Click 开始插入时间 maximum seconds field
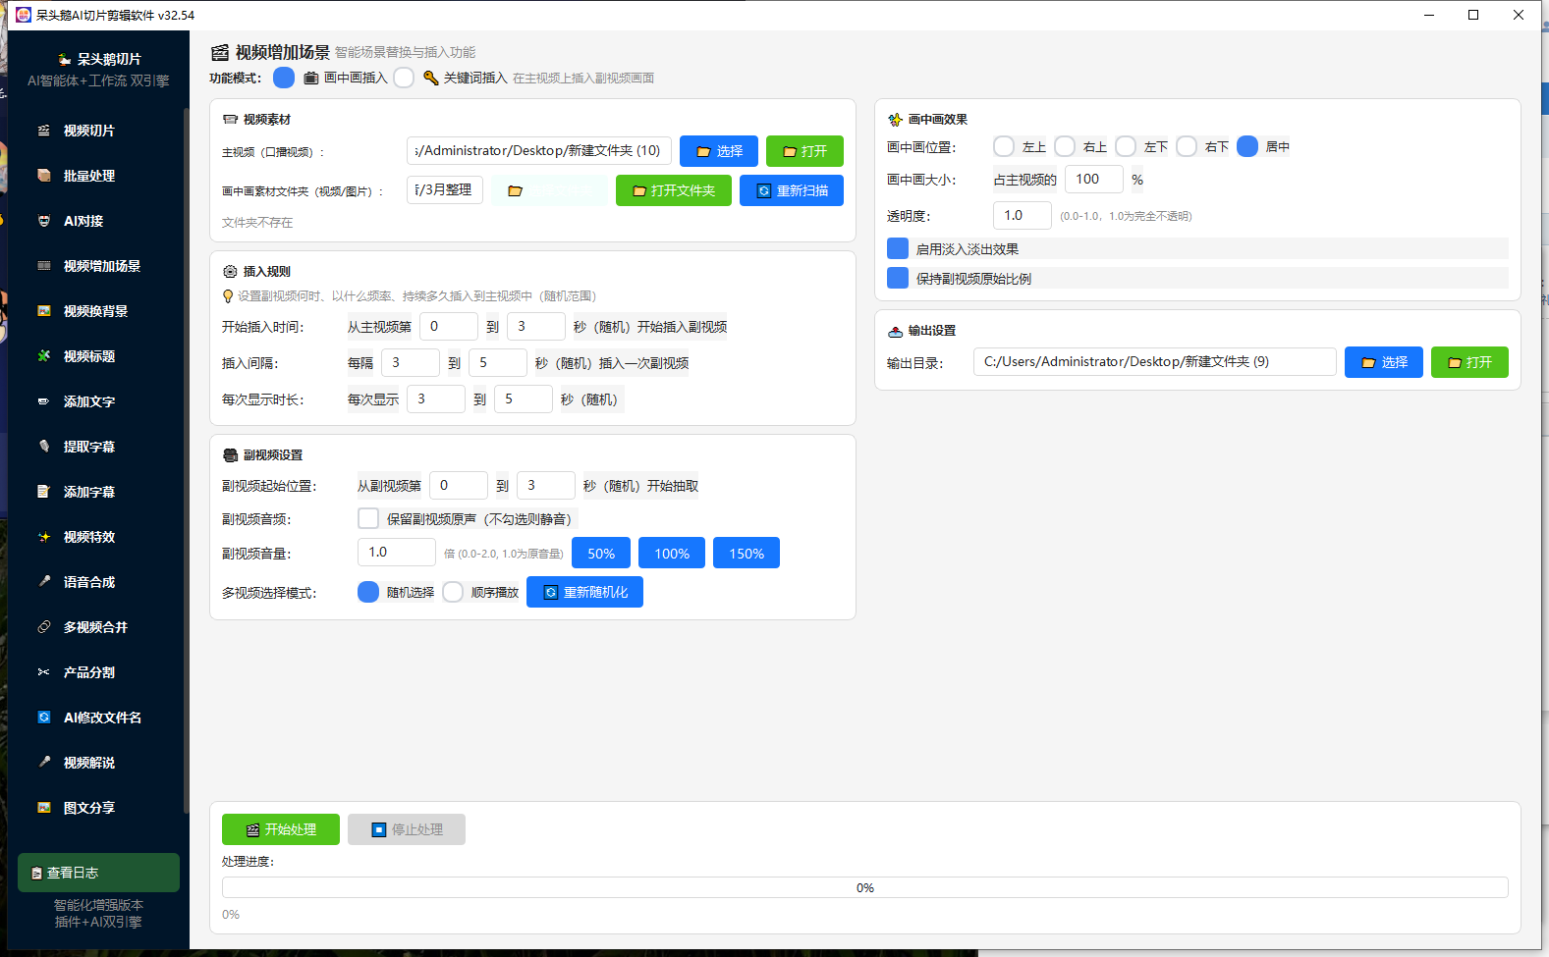 pyautogui.click(x=536, y=326)
